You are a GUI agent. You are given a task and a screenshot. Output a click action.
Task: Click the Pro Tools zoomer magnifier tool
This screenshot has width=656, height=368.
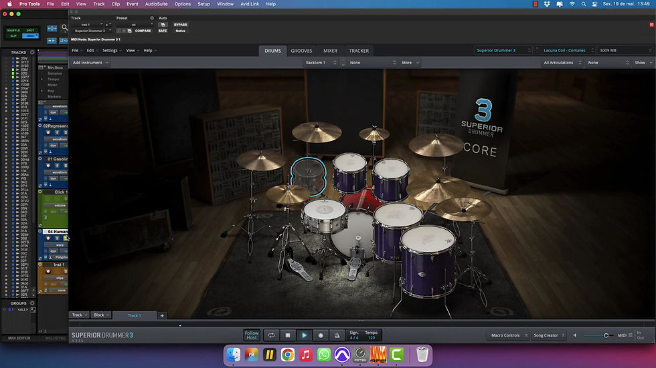[64, 28]
